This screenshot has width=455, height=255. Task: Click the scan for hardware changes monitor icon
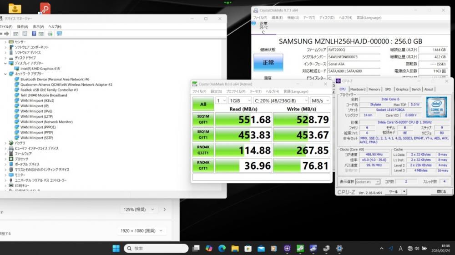pos(59,34)
